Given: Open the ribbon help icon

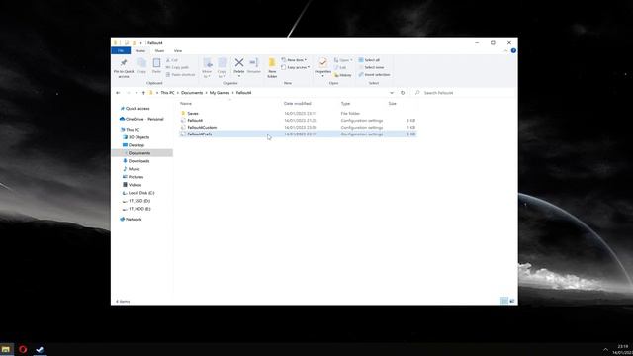Looking at the screenshot, I should point(513,50).
